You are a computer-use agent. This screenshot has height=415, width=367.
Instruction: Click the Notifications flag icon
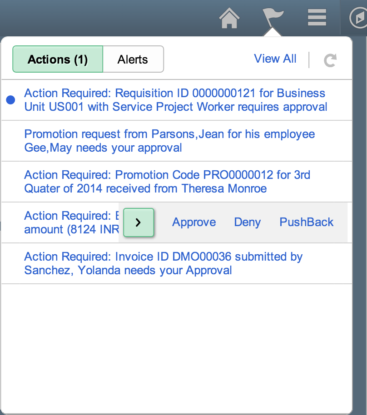tap(273, 17)
